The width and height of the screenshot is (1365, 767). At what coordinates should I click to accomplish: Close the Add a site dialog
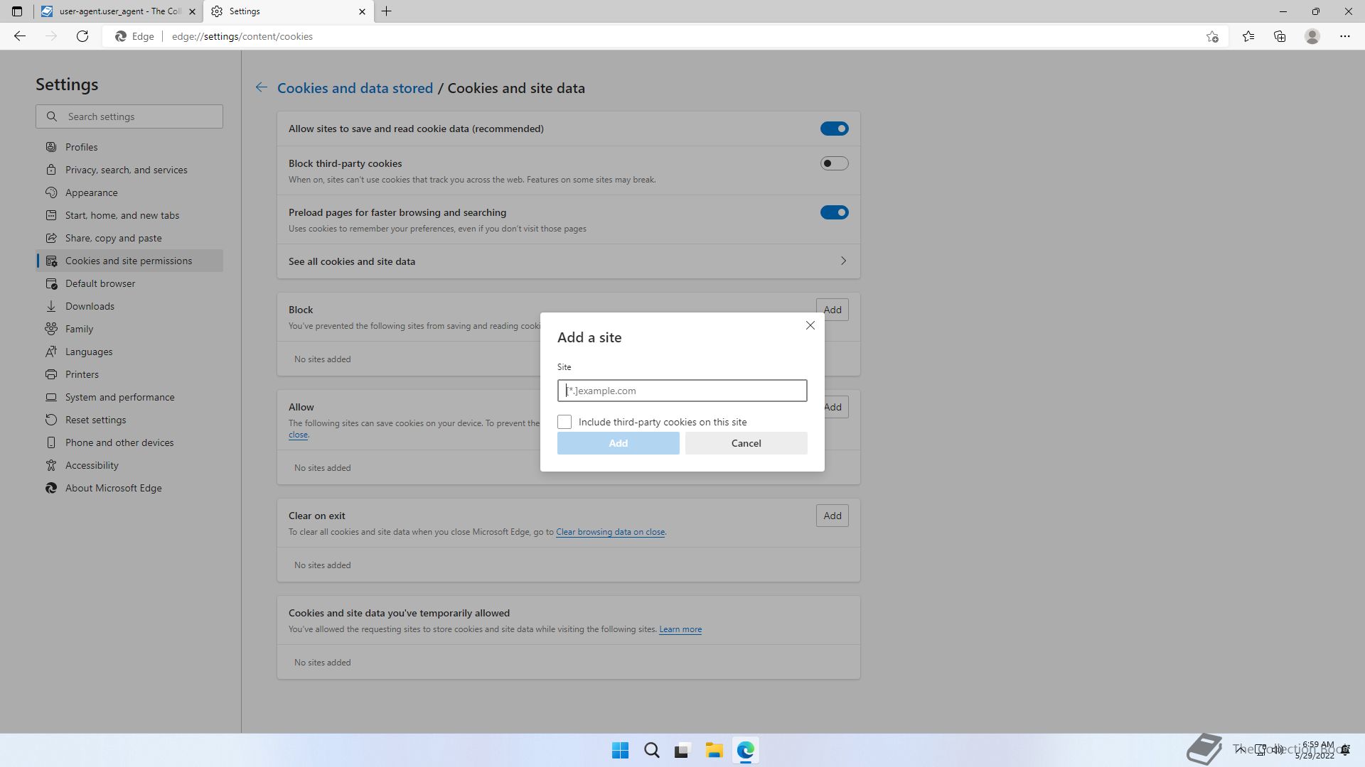coord(810,325)
